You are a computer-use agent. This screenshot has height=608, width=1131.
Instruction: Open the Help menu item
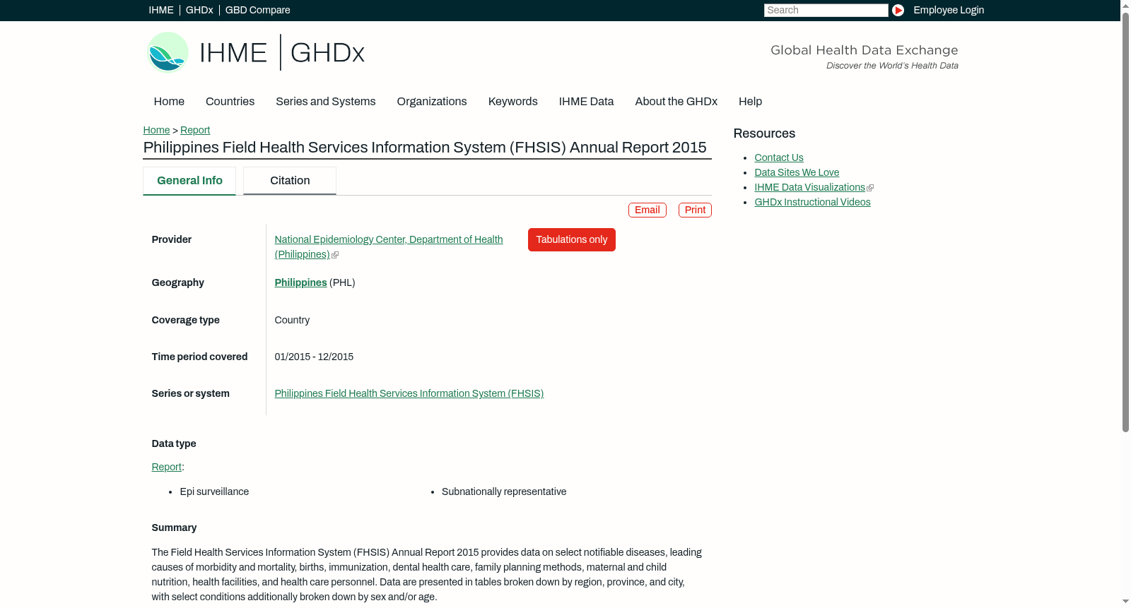pos(750,102)
